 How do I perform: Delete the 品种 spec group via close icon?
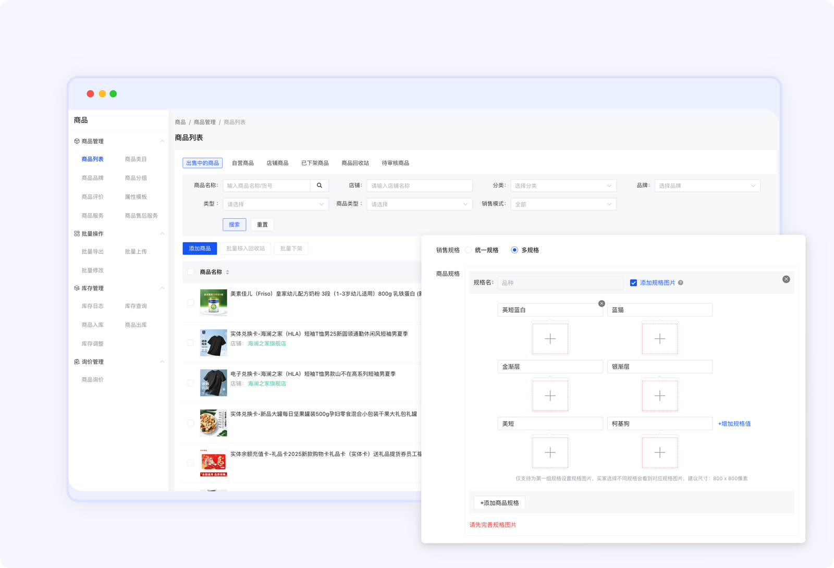[x=786, y=279]
